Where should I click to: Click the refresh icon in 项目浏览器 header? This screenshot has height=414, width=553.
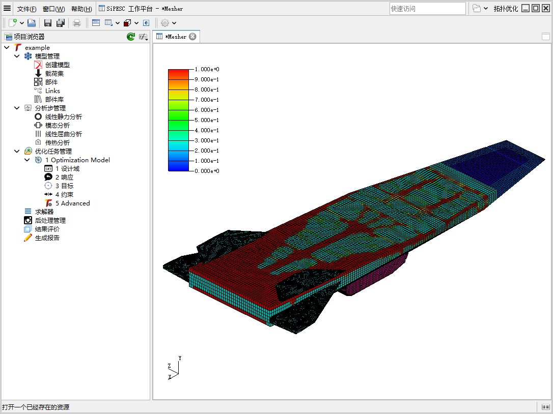[x=131, y=37]
